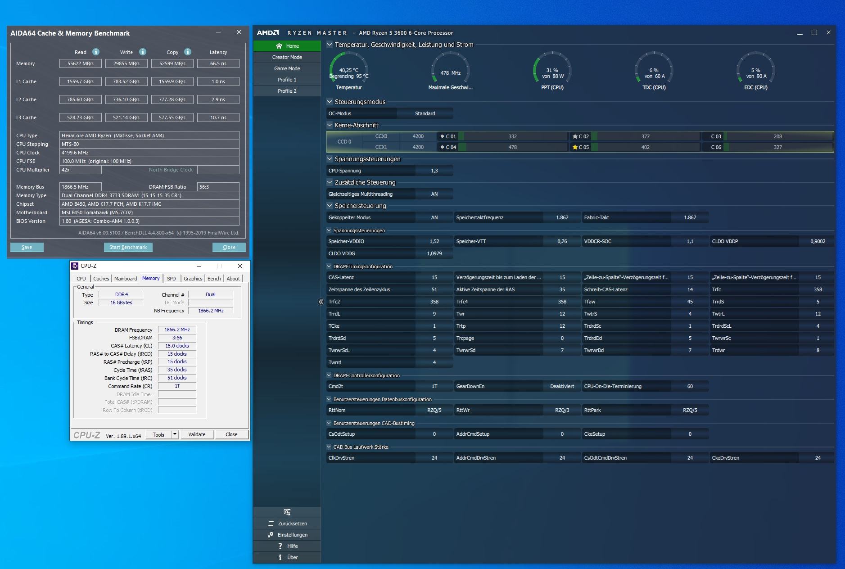Image resolution: width=845 pixels, height=569 pixels.
Task: Switch to the SPD tab in CPU-Z
Action: tap(172, 279)
